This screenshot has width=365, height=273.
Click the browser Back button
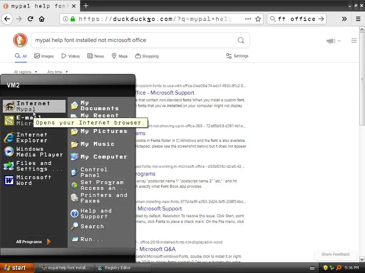coord(7,19)
